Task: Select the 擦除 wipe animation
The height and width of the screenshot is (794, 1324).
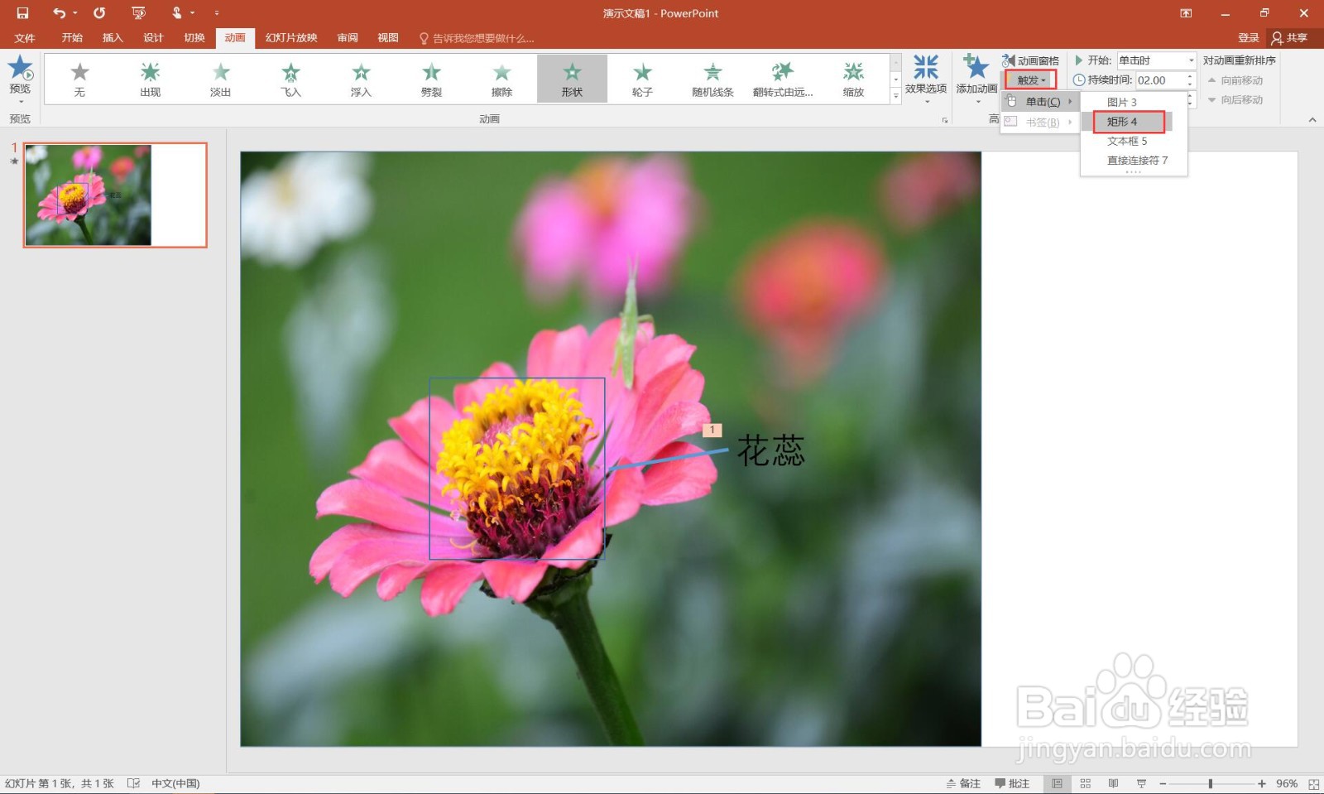Action: pos(501,79)
